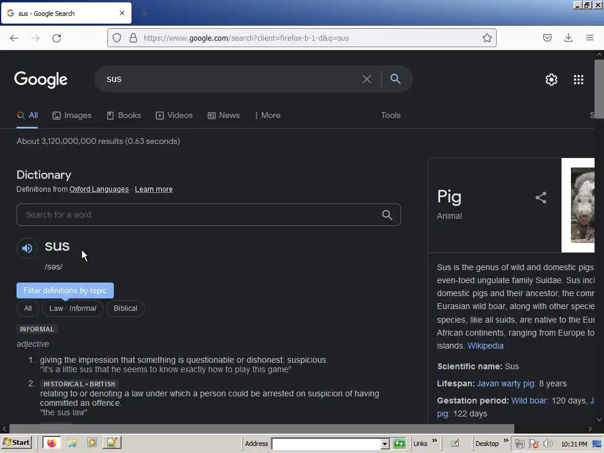Open the Javan warty pig link

(x=505, y=383)
